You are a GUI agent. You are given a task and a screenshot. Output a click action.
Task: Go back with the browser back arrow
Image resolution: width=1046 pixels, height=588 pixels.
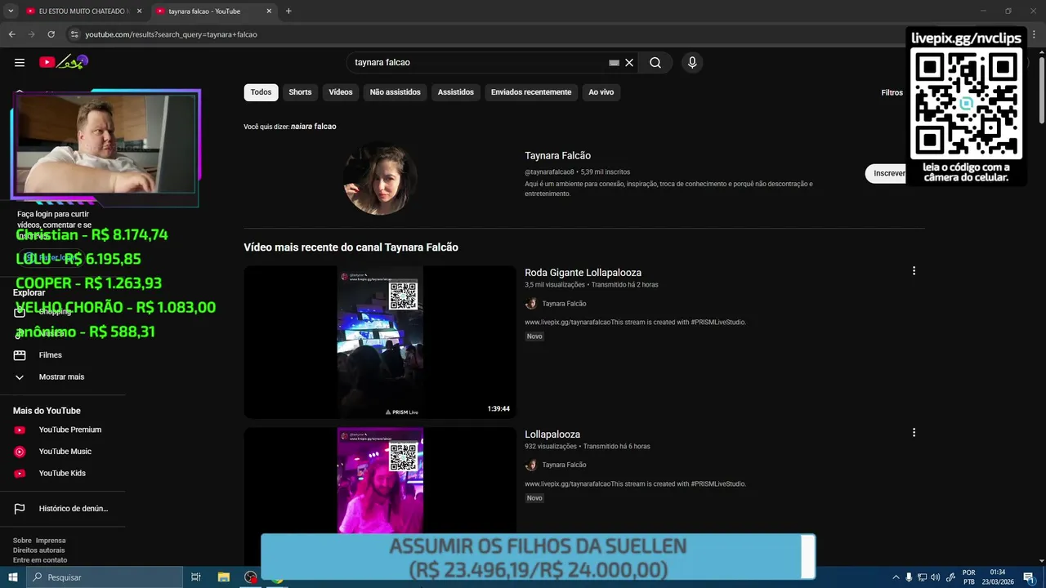point(11,34)
